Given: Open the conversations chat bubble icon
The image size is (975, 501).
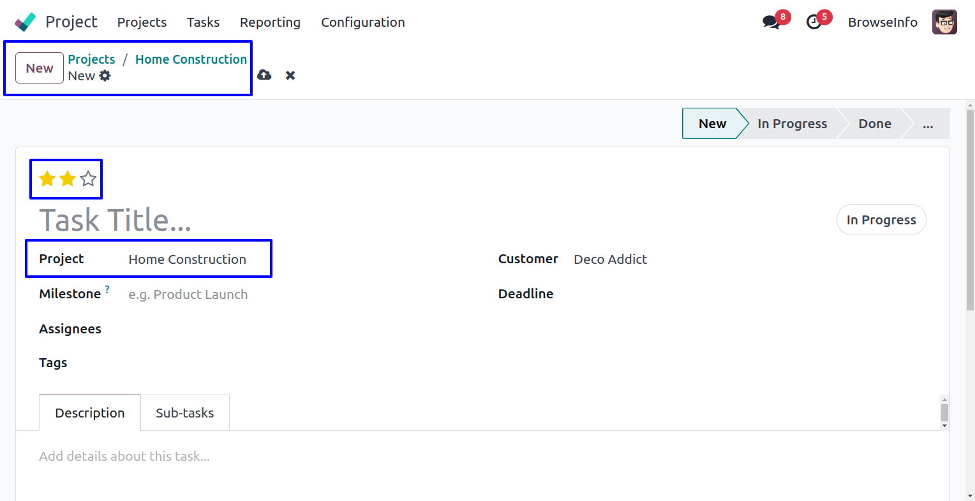Looking at the screenshot, I should pos(771,22).
